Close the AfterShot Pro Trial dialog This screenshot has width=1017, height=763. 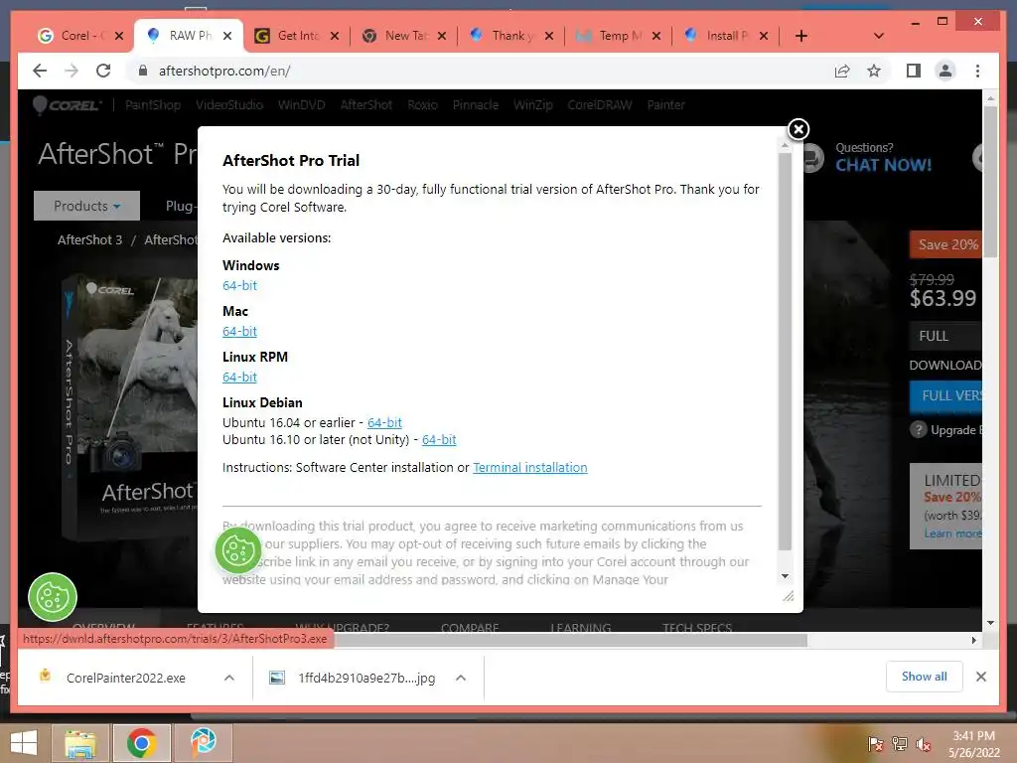(x=799, y=129)
